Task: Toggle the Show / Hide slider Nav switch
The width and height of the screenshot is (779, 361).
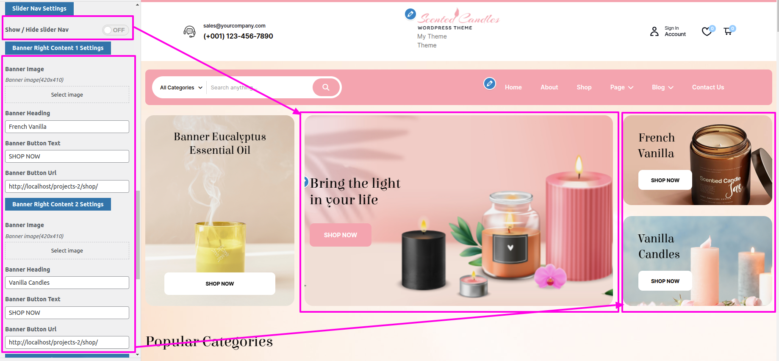Action: (116, 30)
